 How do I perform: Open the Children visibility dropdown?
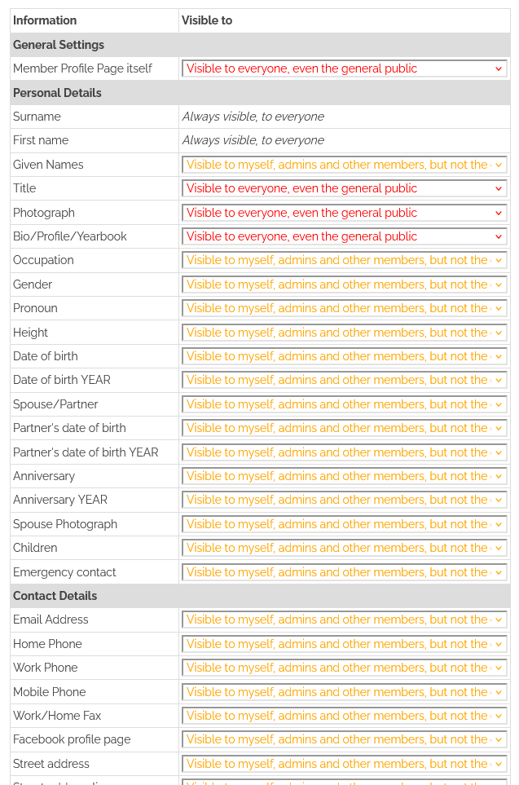pyautogui.click(x=344, y=548)
